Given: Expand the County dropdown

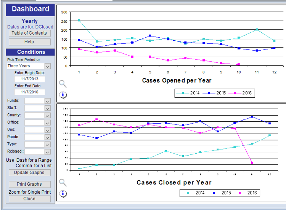Looking at the screenshot, I should [47, 115].
